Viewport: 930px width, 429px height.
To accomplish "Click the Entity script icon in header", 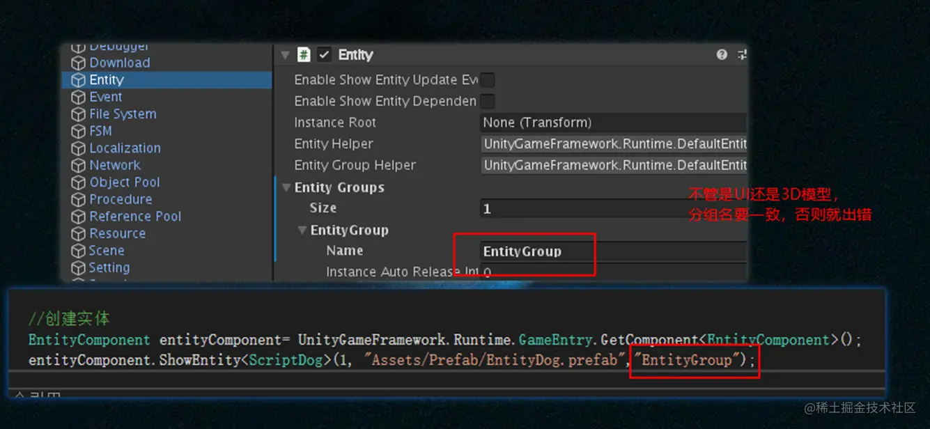I will [304, 54].
